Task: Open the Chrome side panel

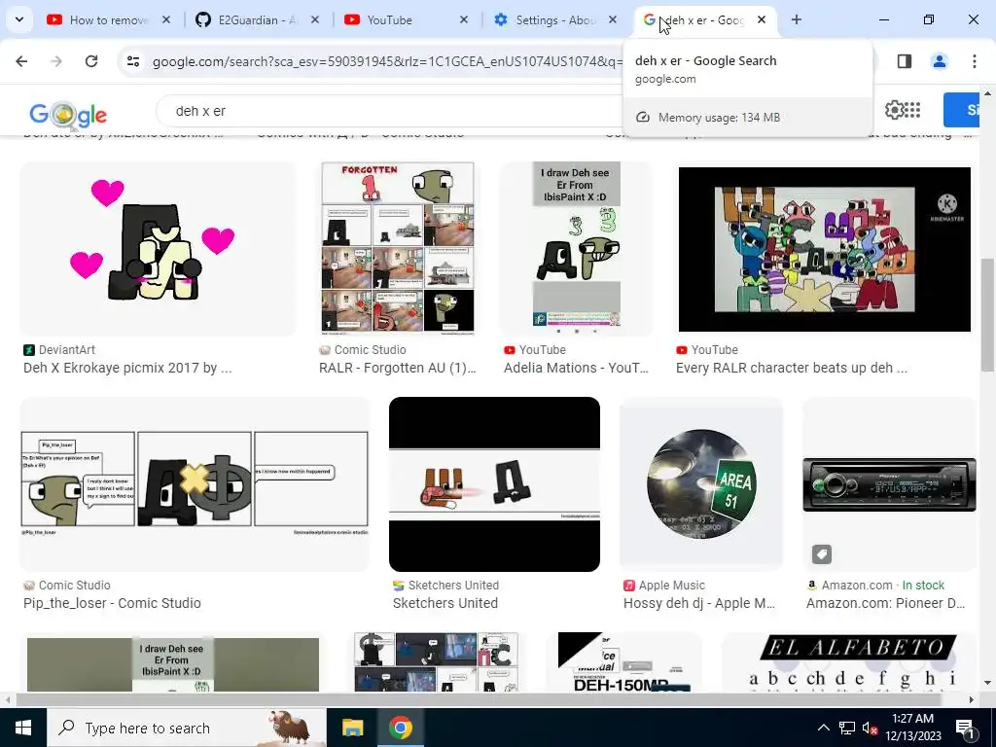Action: 905,61
